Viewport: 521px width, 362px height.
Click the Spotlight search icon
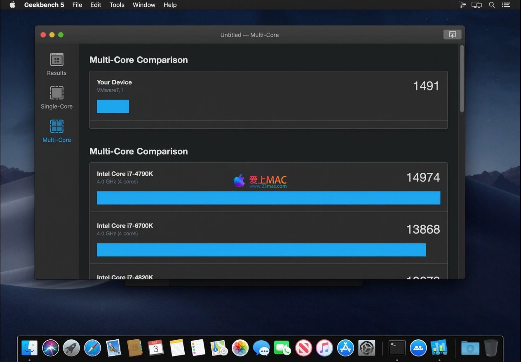[x=492, y=5]
